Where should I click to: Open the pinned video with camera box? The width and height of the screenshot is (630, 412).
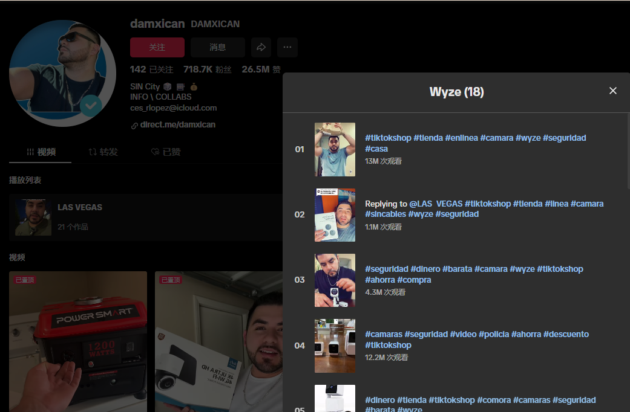tap(219, 342)
